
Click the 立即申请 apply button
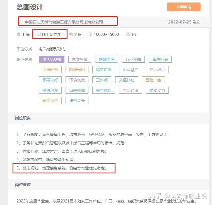184,7
